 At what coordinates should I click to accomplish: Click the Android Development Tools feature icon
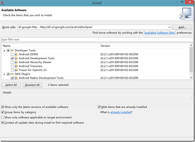click(16, 58)
